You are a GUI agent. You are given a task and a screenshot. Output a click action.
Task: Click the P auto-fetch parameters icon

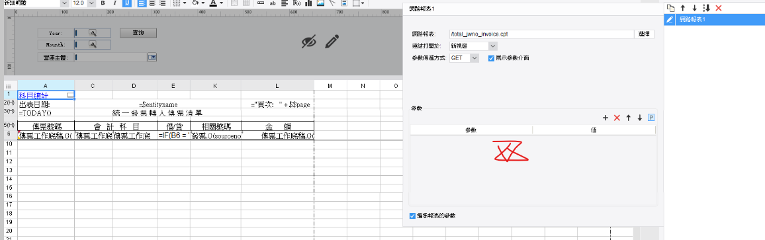pos(651,118)
